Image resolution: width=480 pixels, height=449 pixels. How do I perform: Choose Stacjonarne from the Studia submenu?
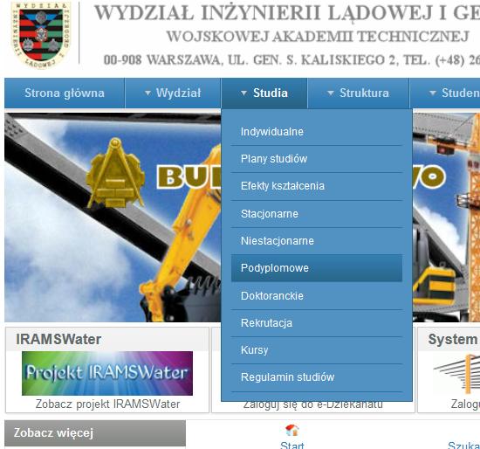tap(317, 214)
